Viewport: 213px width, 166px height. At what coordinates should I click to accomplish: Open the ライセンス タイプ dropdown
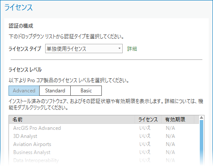pyautogui.click(x=84, y=49)
